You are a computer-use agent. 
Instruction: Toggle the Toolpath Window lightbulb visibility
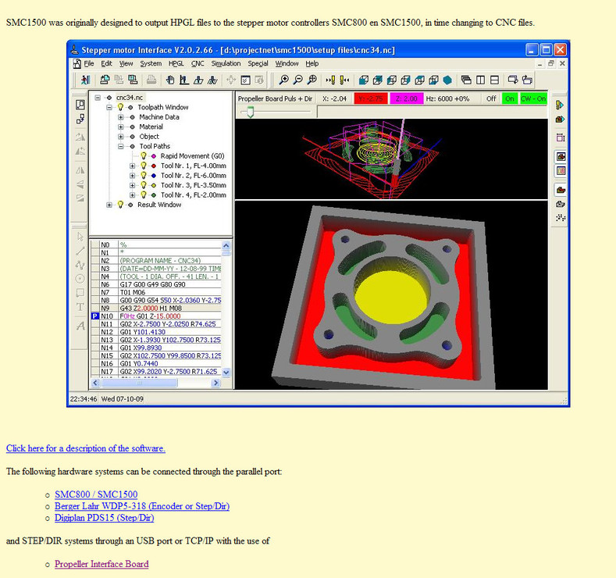tap(120, 107)
